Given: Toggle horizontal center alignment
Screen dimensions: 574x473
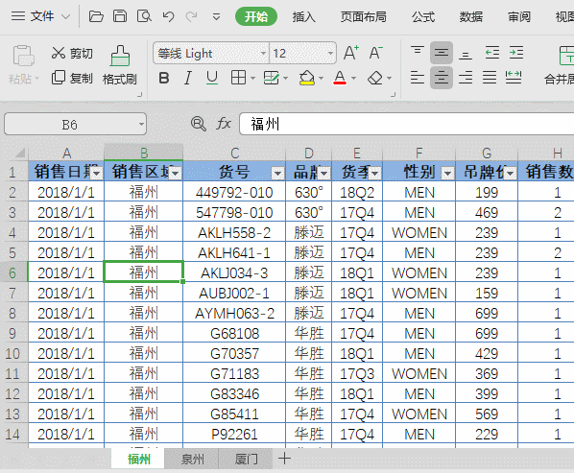Looking at the screenshot, I should pyautogui.click(x=442, y=78).
